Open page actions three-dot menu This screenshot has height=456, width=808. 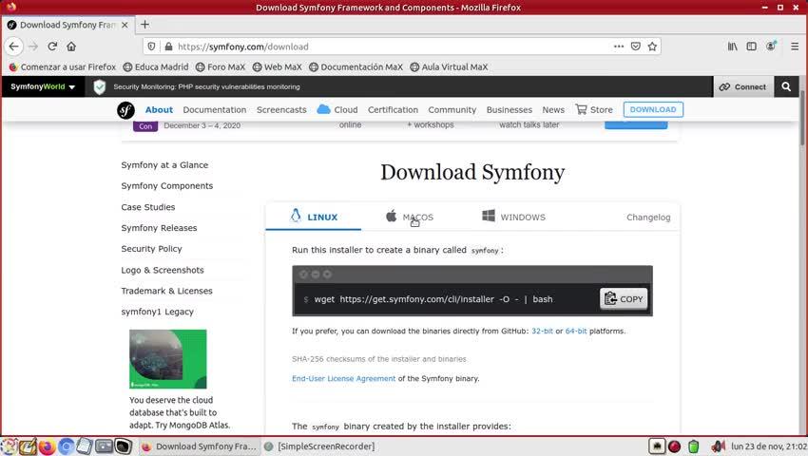[x=619, y=47]
